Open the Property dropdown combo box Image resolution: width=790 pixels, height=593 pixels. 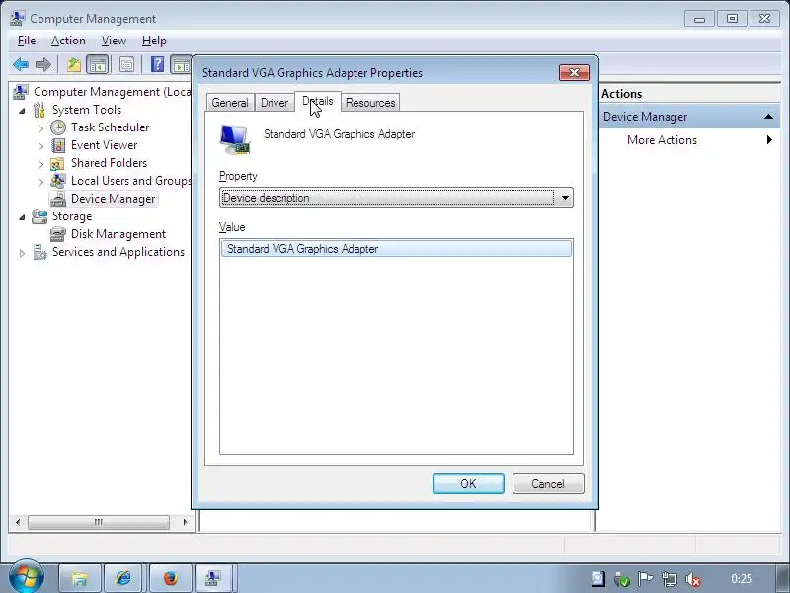click(x=397, y=198)
